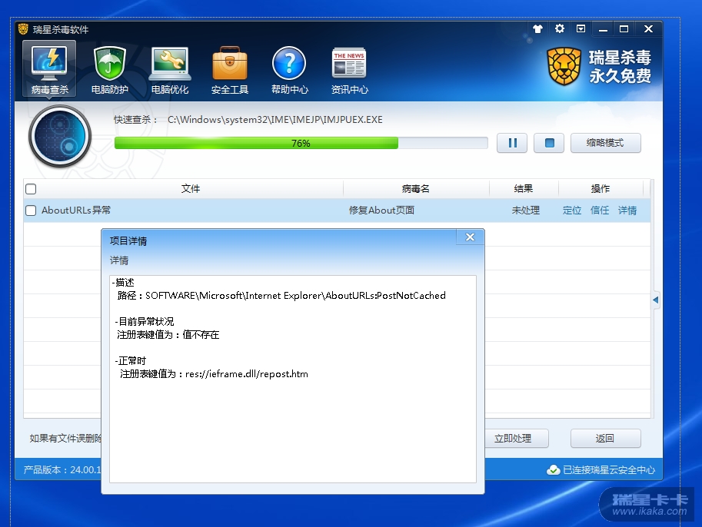Click the res://ieframe.dll/repost.htm value text
The height and width of the screenshot is (527, 702).
click(247, 374)
